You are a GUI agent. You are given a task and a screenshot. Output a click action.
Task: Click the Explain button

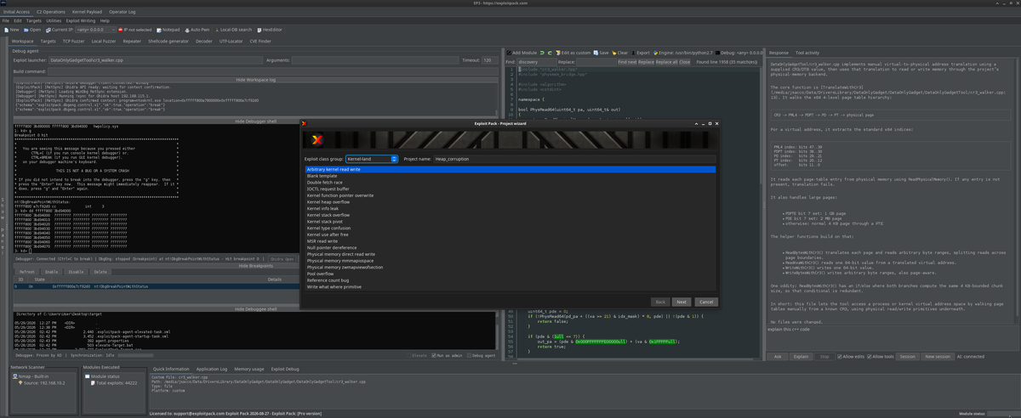pyautogui.click(x=801, y=357)
